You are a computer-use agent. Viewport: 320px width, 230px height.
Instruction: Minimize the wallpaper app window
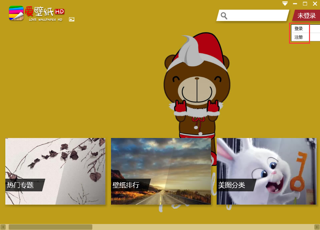(295, 4)
